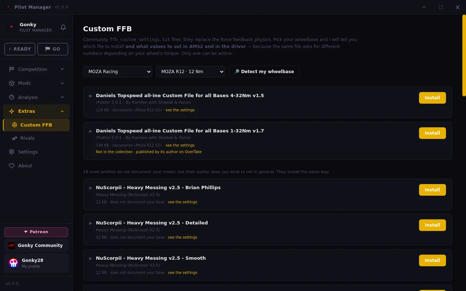Open the About page
The height and width of the screenshot is (291, 466).
click(x=36, y=166)
